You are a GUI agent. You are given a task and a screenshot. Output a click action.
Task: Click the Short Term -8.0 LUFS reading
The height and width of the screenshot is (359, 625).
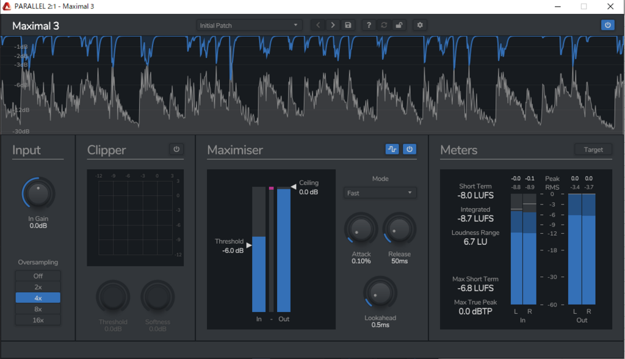pos(475,195)
